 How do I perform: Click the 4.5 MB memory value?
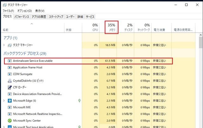(x=111, y=107)
